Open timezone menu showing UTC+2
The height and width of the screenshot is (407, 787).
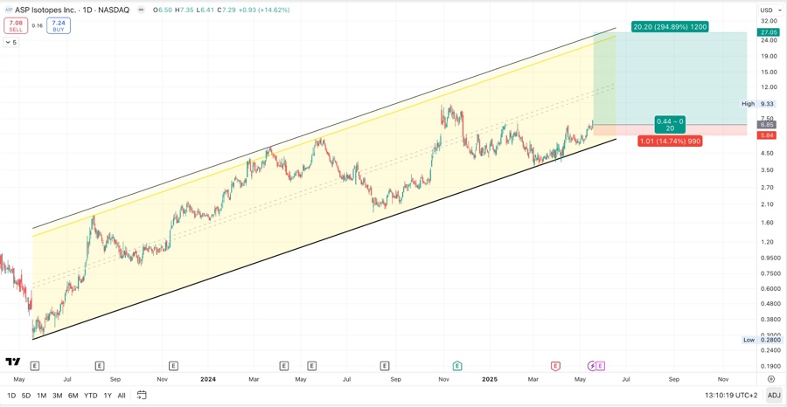pyautogui.click(x=731, y=396)
